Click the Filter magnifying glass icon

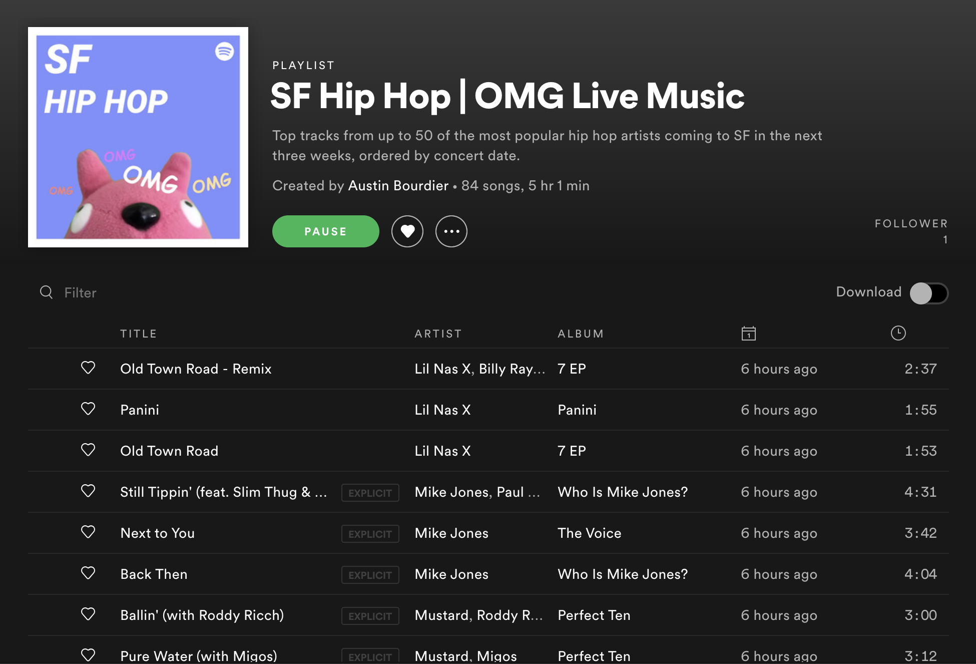click(46, 292)
